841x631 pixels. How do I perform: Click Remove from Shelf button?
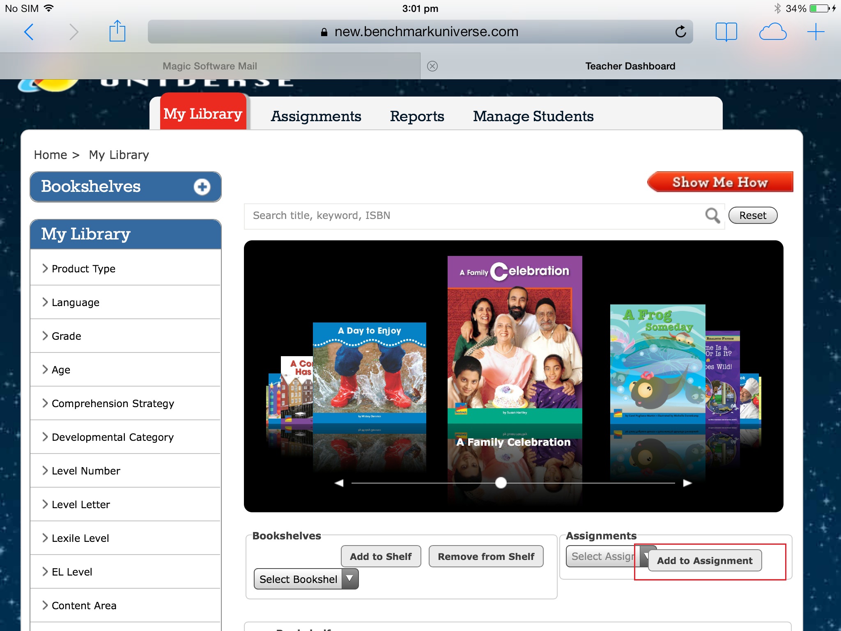(486, 556)
